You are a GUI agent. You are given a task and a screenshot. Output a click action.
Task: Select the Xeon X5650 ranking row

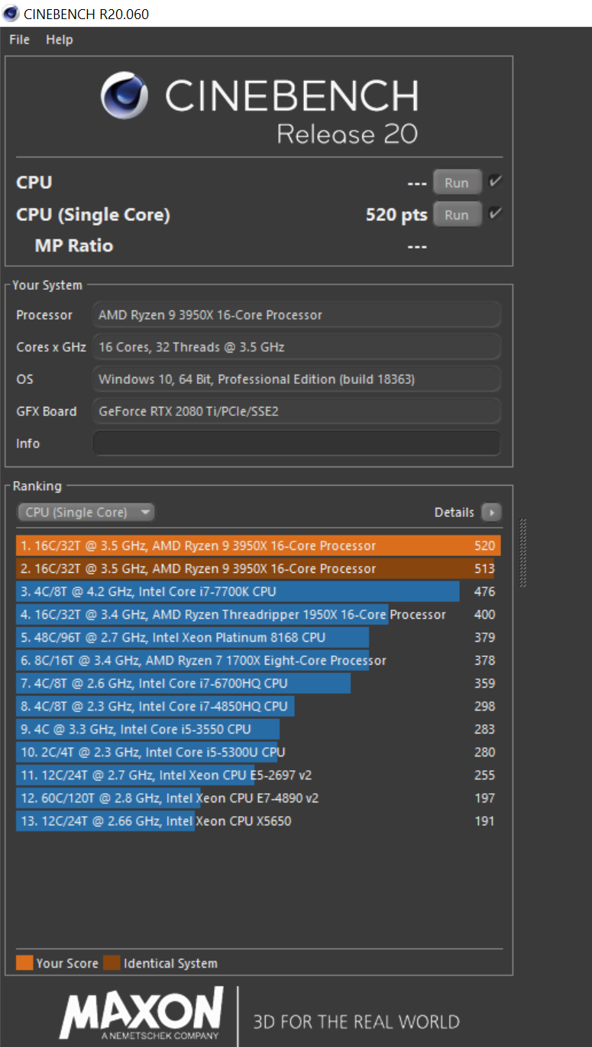[258, 821]
